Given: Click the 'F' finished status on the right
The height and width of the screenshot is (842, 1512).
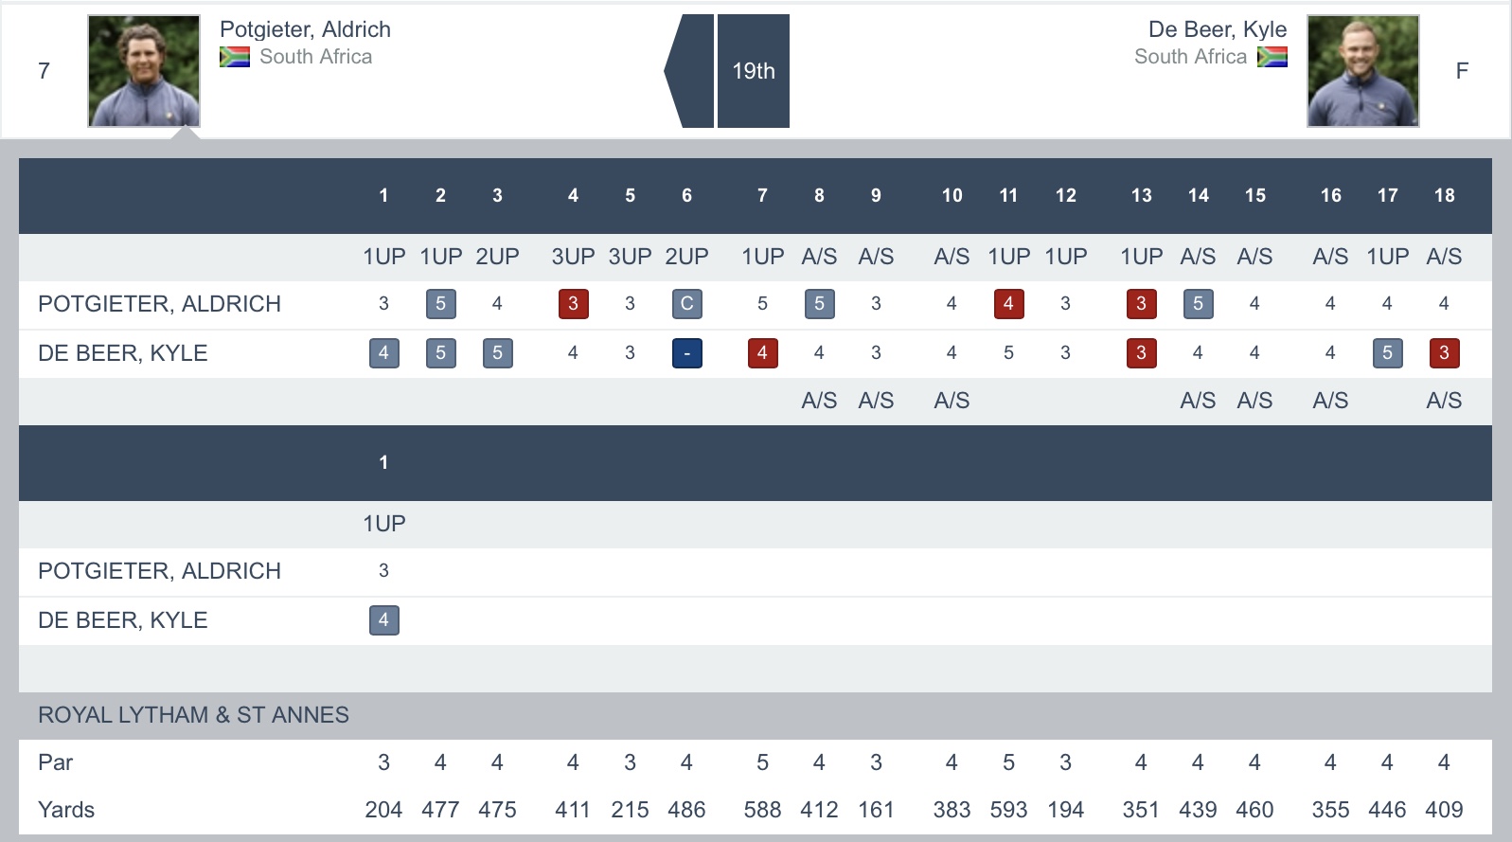Looking at the screenshot, I should pos(1462,71).
